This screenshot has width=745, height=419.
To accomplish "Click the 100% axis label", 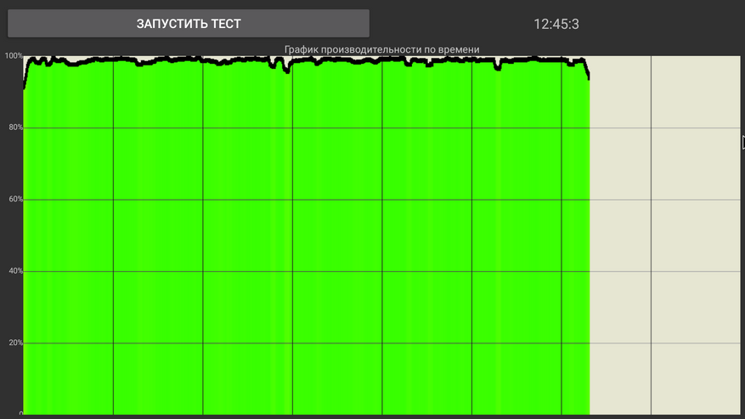I will (x=14, y=55).
